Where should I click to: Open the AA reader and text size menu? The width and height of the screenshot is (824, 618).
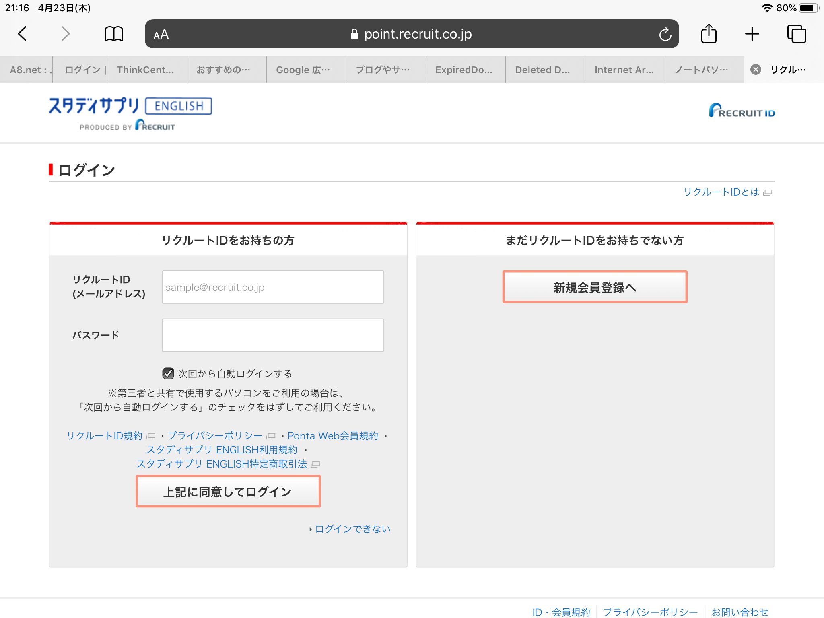click(x=161, y=35)
